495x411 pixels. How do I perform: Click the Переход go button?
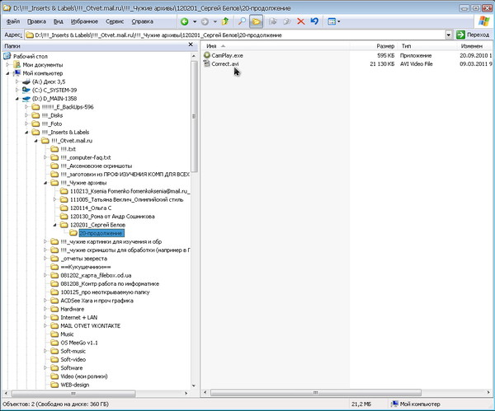click(474, 35)
